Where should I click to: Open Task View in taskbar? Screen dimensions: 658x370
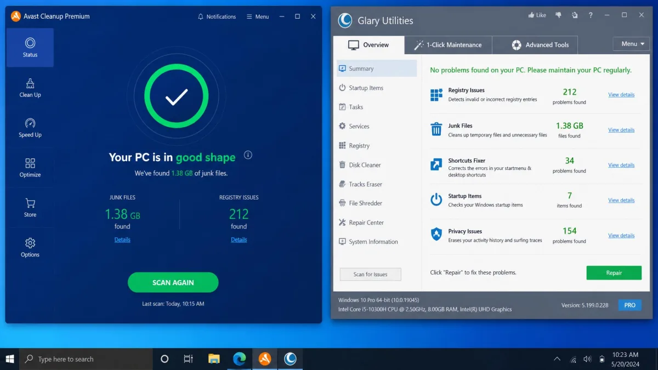(x=188, y=359)
